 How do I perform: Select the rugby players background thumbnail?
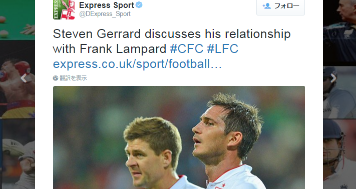point(18,154)
